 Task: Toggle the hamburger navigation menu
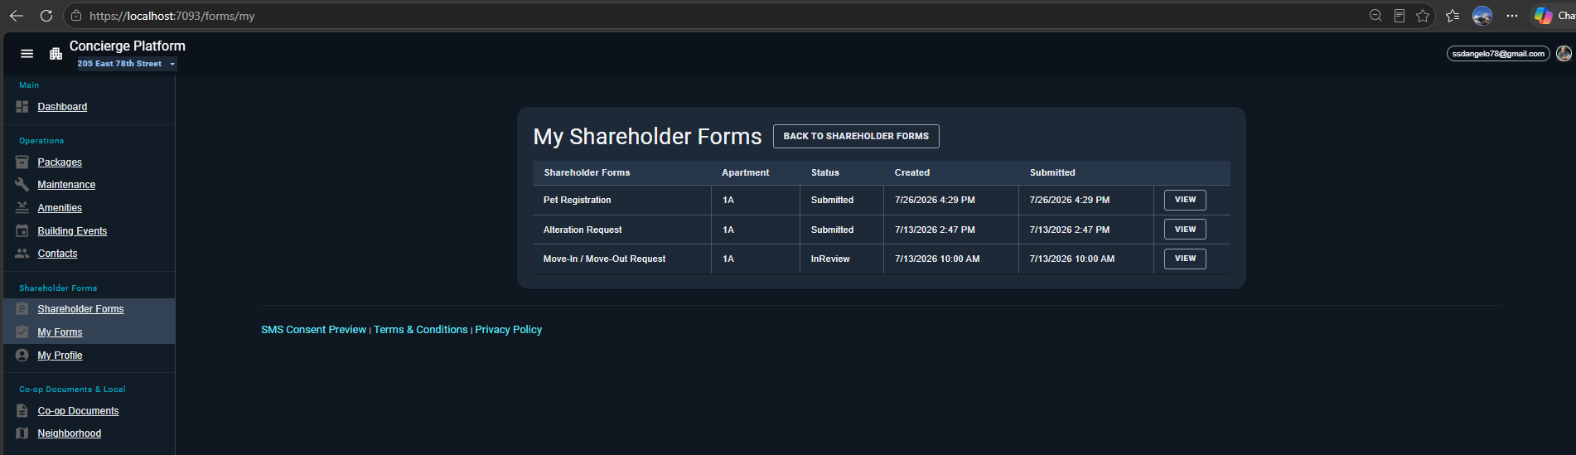(27, 54)
